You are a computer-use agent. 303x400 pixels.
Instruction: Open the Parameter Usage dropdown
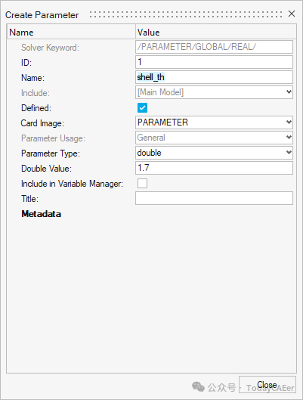[x=214, y=138]
